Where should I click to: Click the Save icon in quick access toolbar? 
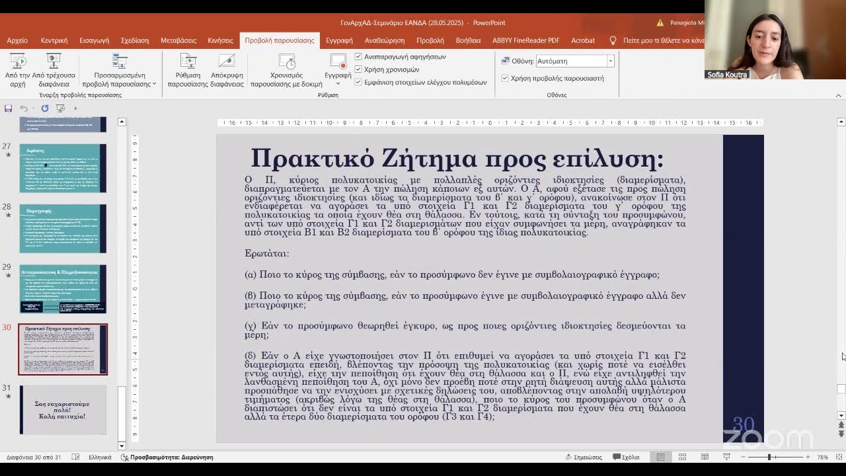(8, 108)
